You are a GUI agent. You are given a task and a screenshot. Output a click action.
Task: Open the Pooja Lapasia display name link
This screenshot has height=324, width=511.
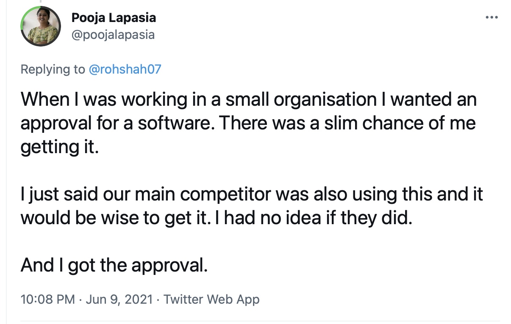[x=114, y=18]
